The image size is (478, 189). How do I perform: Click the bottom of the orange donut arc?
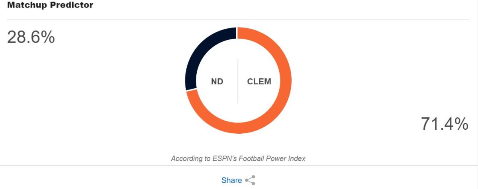click(x=238, y=127)
